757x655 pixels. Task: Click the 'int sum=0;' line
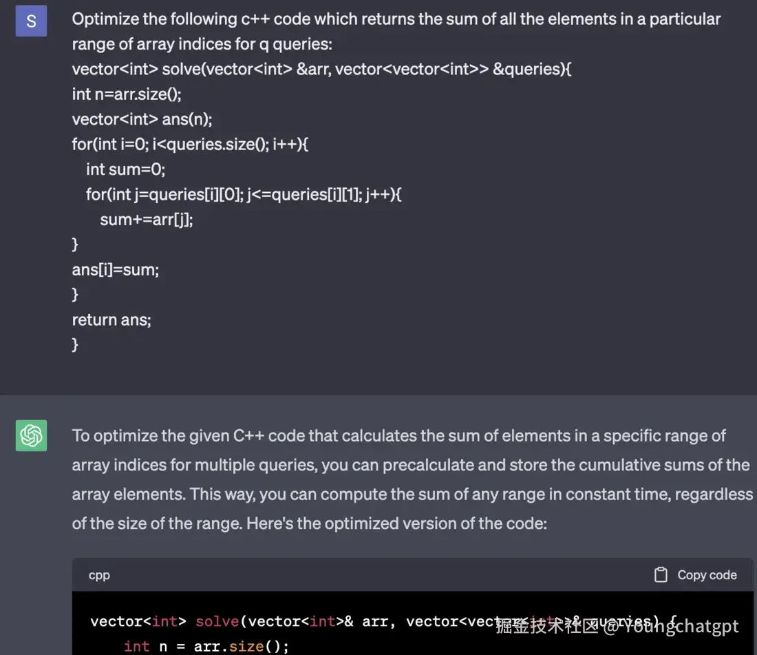tap(125, 169)
